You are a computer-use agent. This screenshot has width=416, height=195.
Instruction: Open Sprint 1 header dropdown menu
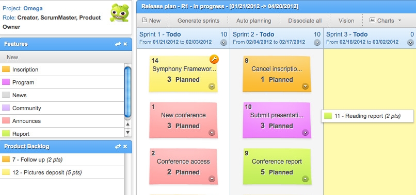pyautogui.click(x=223, y=43)
